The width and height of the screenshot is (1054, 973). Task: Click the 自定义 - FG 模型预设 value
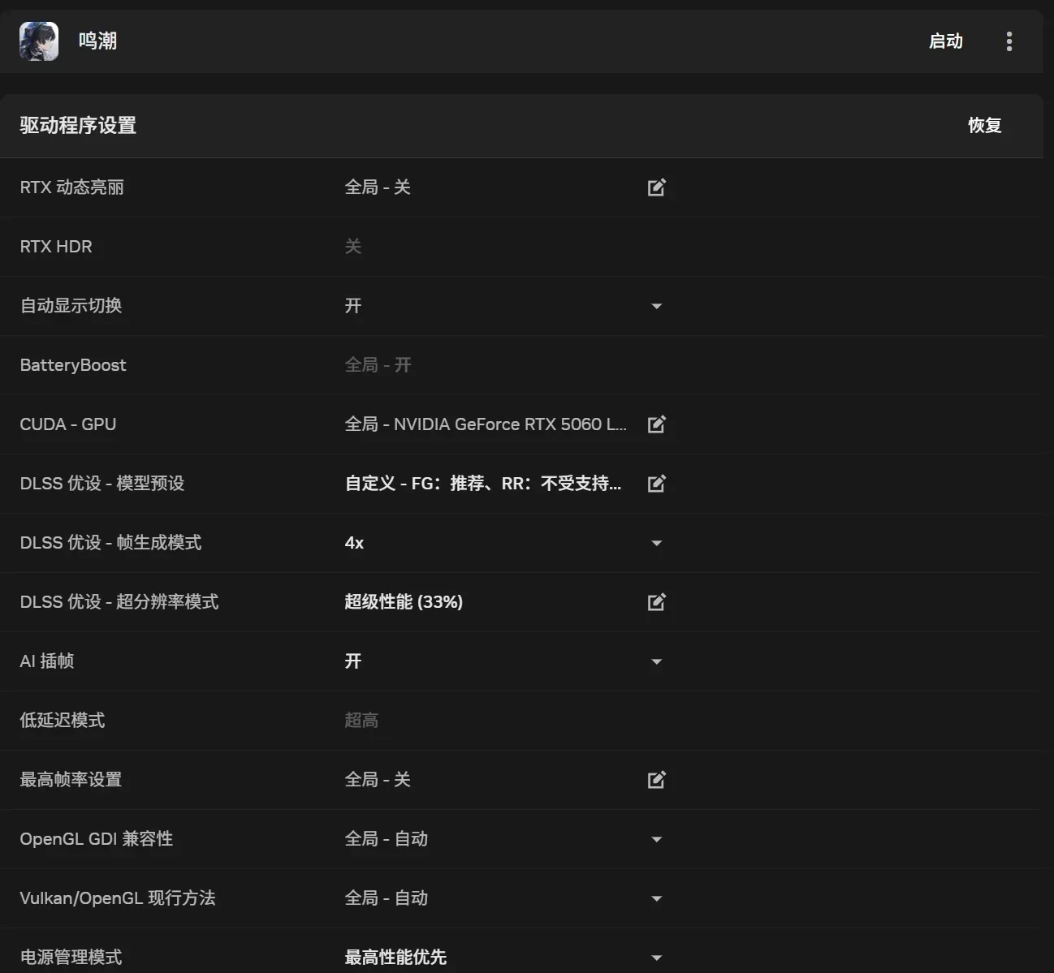[483, 484]
